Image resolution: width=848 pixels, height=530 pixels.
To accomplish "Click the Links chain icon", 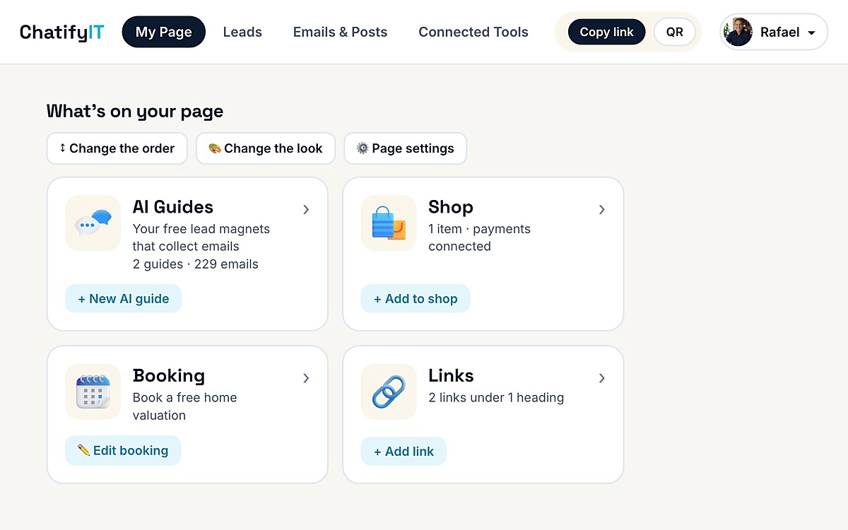I will 389,391.
